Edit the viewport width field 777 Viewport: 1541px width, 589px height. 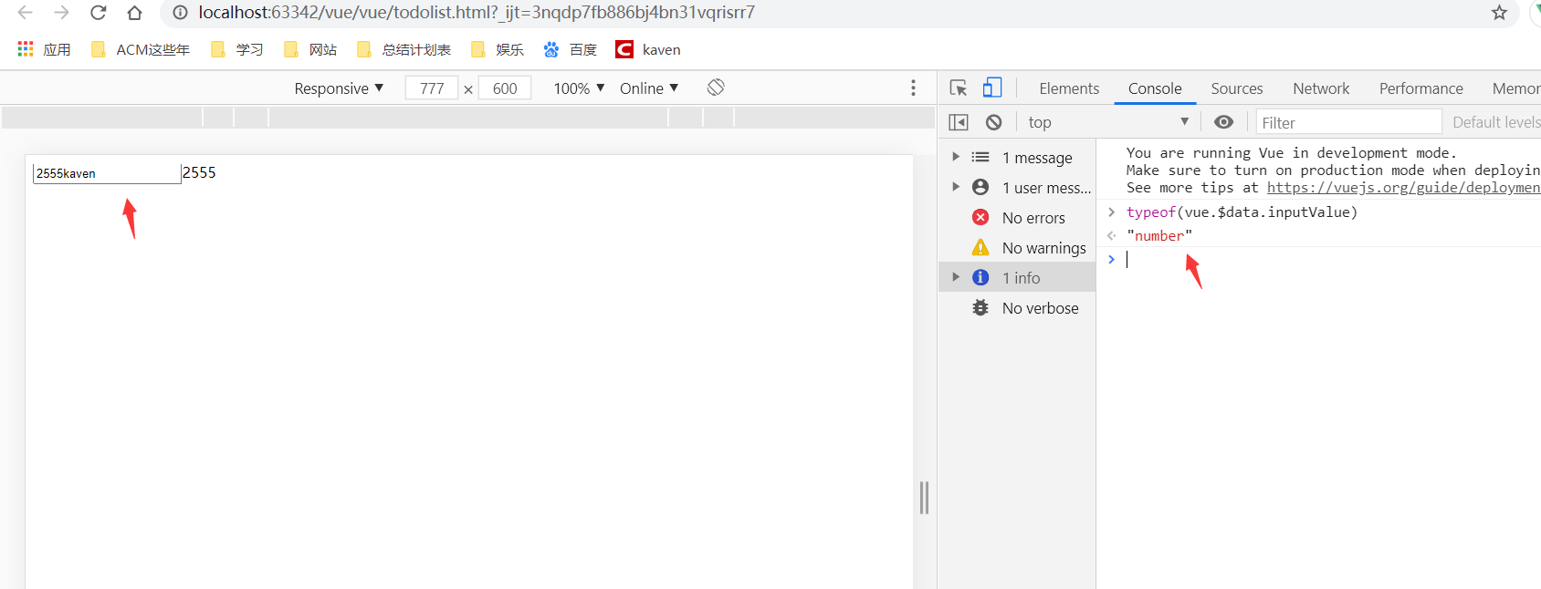pyautogui.click(x=432, y=88)
